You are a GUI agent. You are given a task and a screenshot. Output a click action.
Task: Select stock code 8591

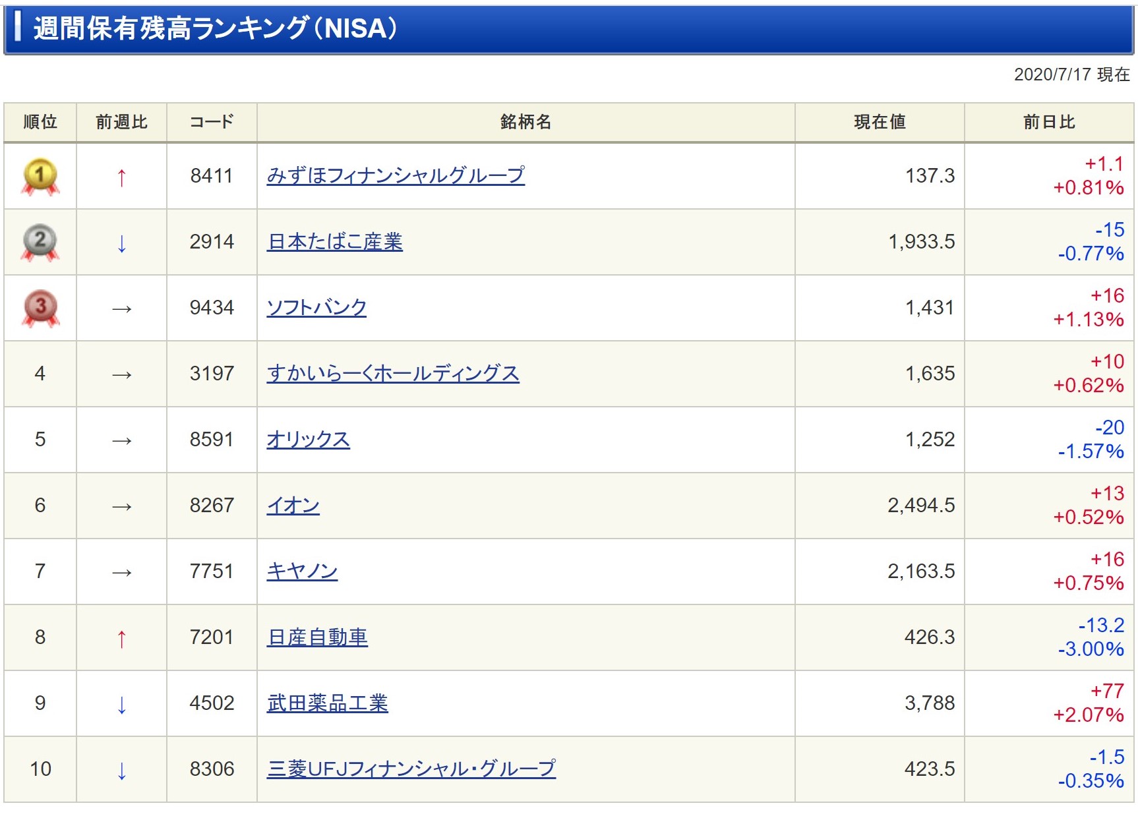point(212,440)
